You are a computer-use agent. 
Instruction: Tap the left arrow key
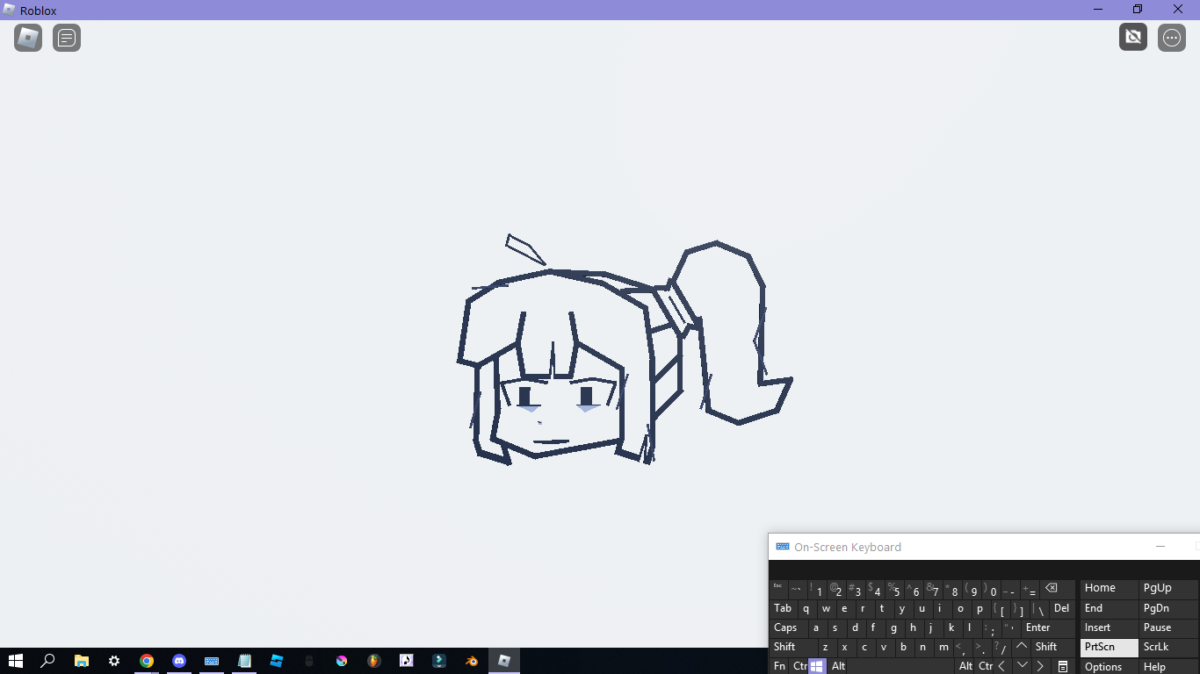point(1002,666)
